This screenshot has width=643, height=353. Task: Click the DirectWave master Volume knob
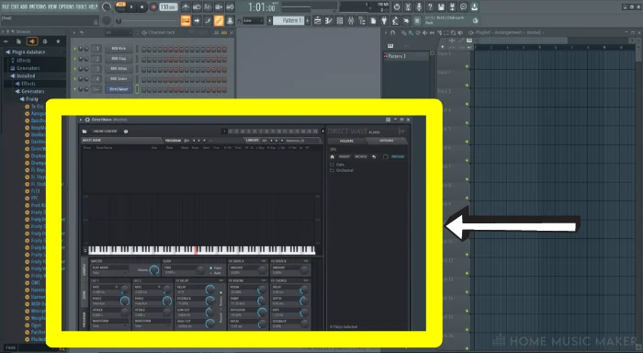[154, 269]
